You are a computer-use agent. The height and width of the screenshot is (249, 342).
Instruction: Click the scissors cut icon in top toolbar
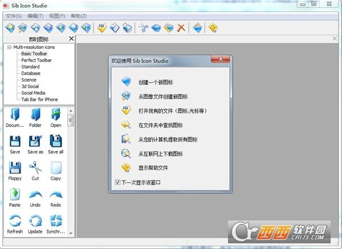point(143,28)
